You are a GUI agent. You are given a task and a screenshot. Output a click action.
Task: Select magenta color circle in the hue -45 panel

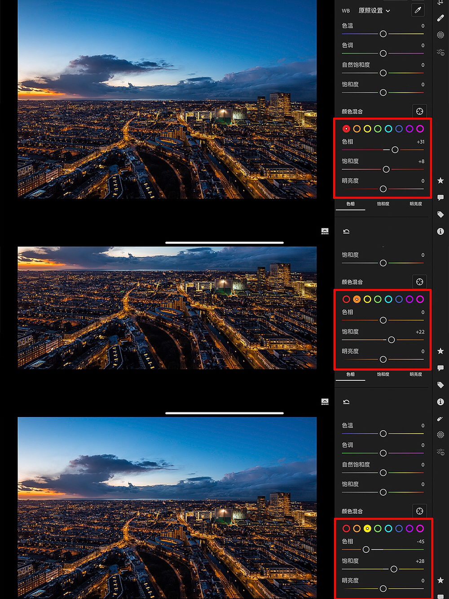pos(420,529)
